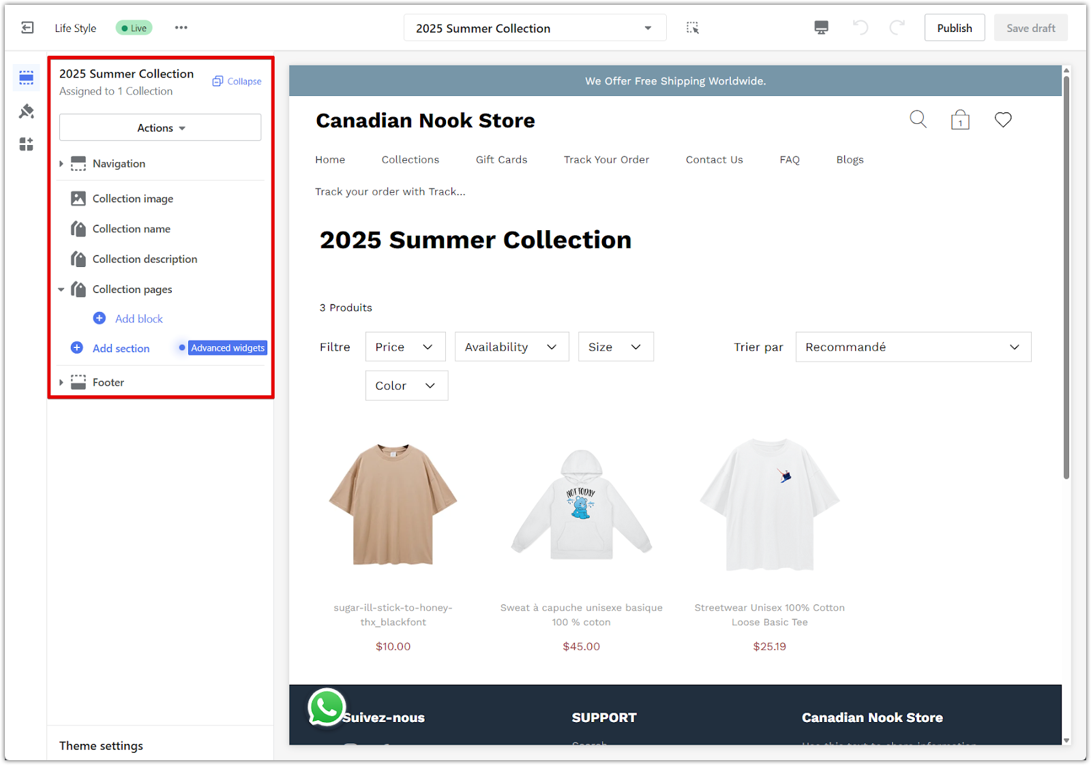The height and width of the screenshot is (765, 1091).
Task: Open Sweat à capuche unisexe basique title
Action: pos(582,614)
